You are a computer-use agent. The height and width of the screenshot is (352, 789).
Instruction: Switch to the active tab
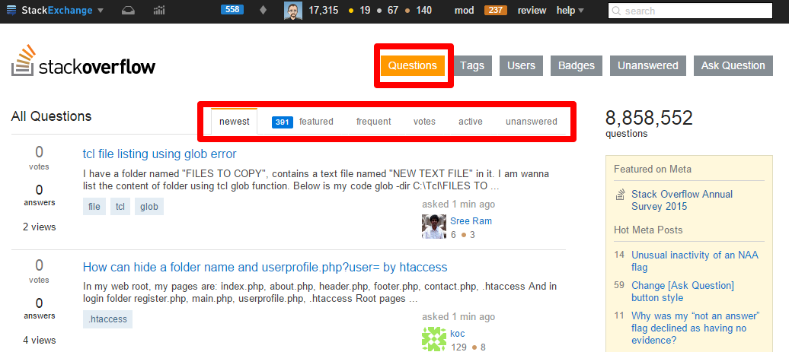coord(471,122)
